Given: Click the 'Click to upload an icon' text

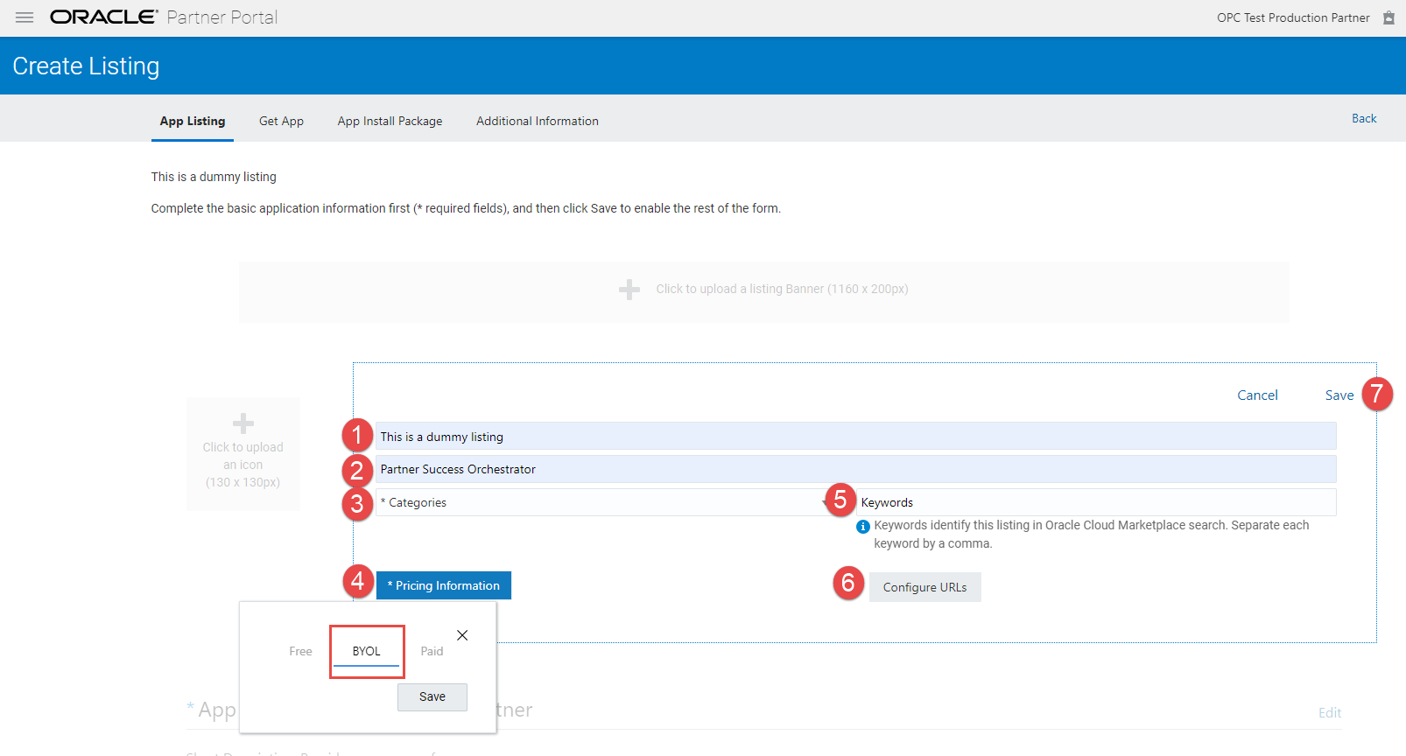Looking at the screenshot, I should 243,465.
